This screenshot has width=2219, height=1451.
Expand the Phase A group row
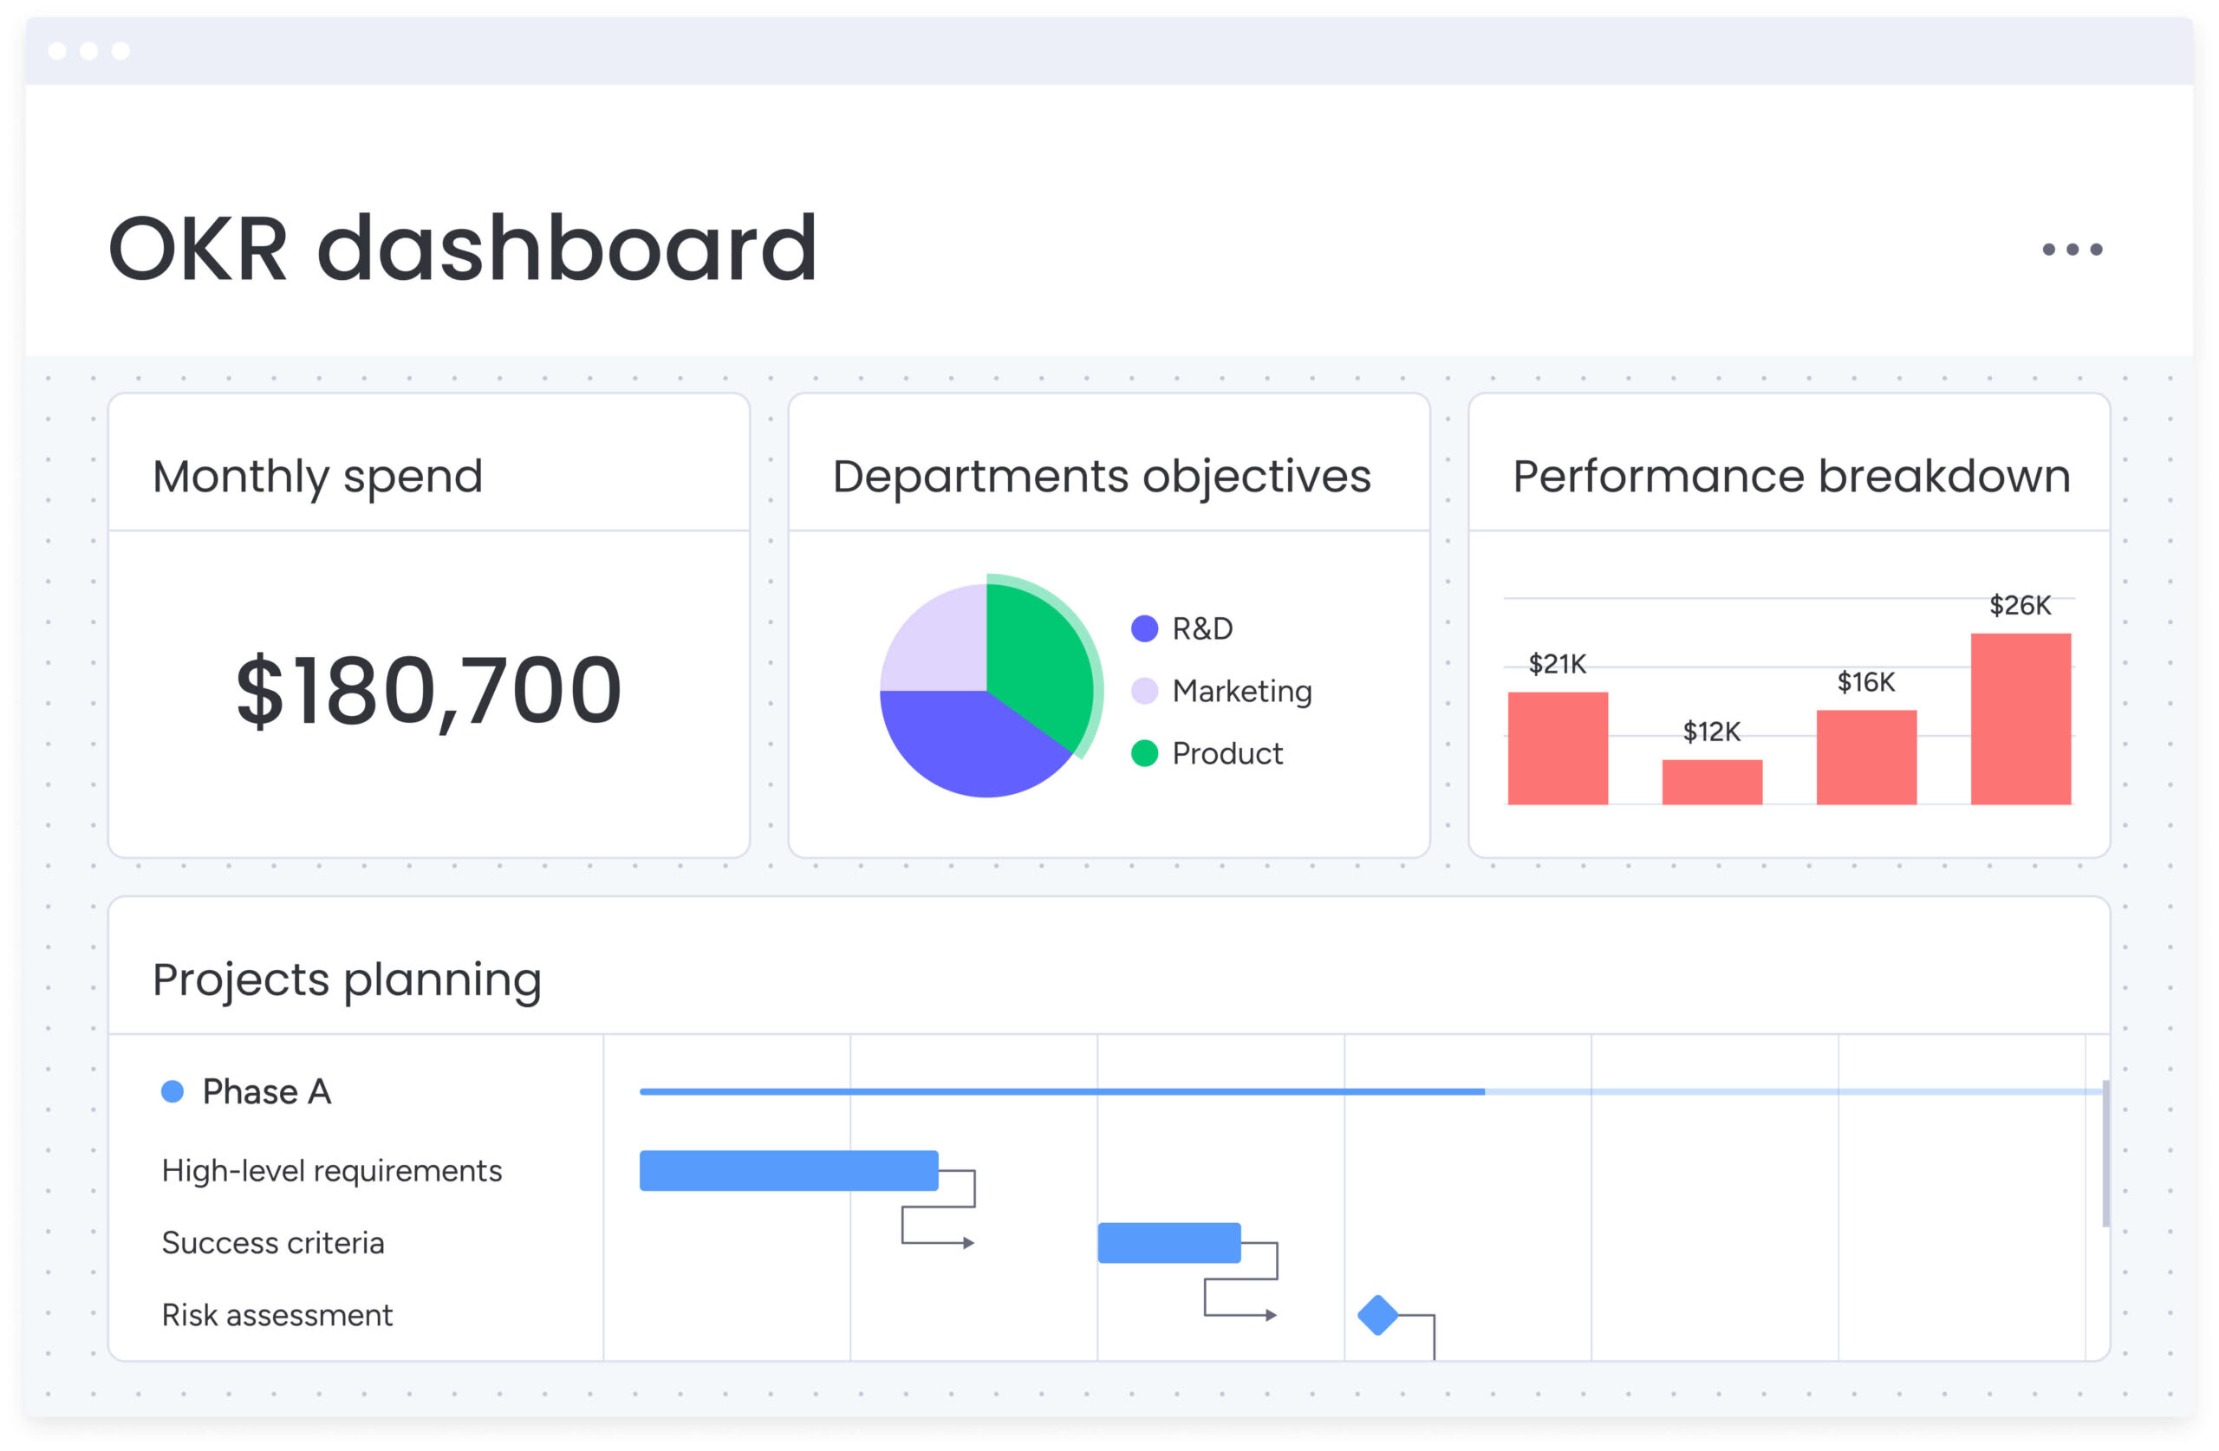point(268,1090)
